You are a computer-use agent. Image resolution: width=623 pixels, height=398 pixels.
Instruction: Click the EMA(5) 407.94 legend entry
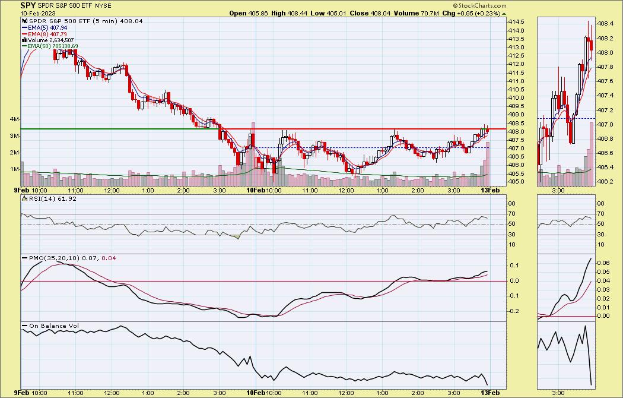coord(47,28)
